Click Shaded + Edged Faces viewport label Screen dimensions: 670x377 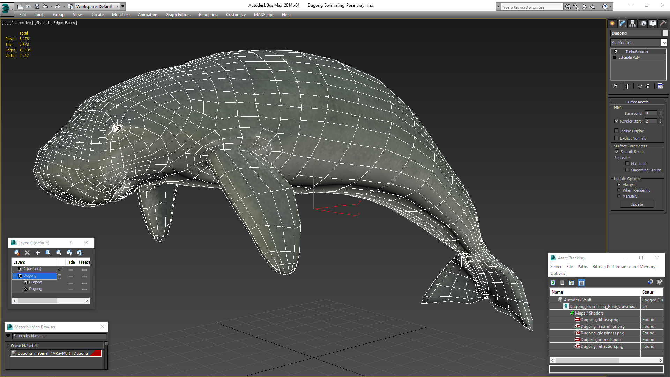[x=55, y=23]
